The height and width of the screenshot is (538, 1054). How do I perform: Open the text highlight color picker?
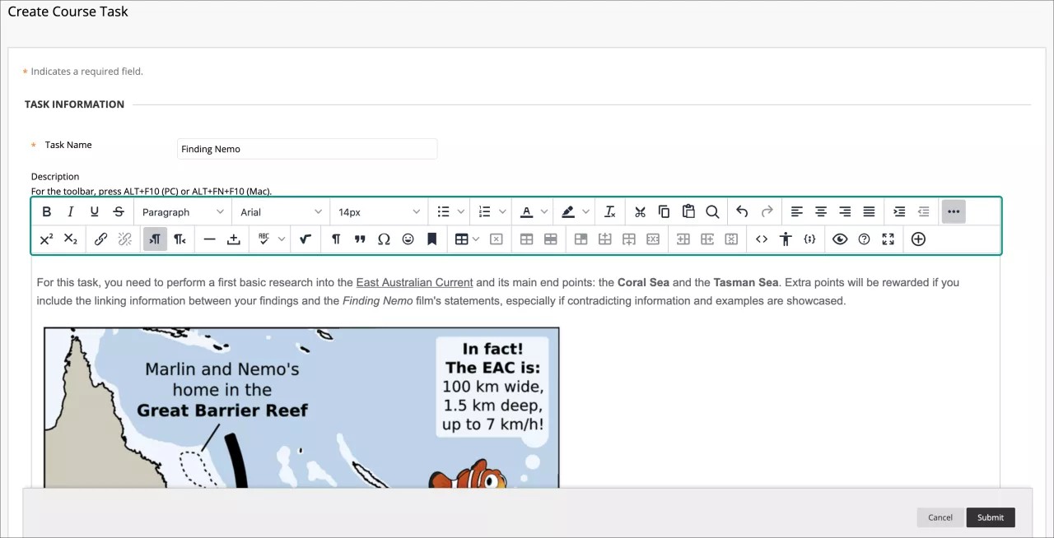point(574,211)
